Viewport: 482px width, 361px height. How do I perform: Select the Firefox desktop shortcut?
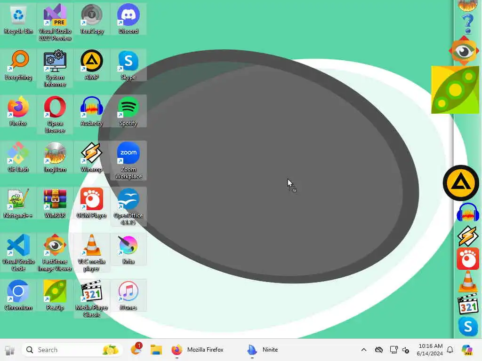click(18, 112)
